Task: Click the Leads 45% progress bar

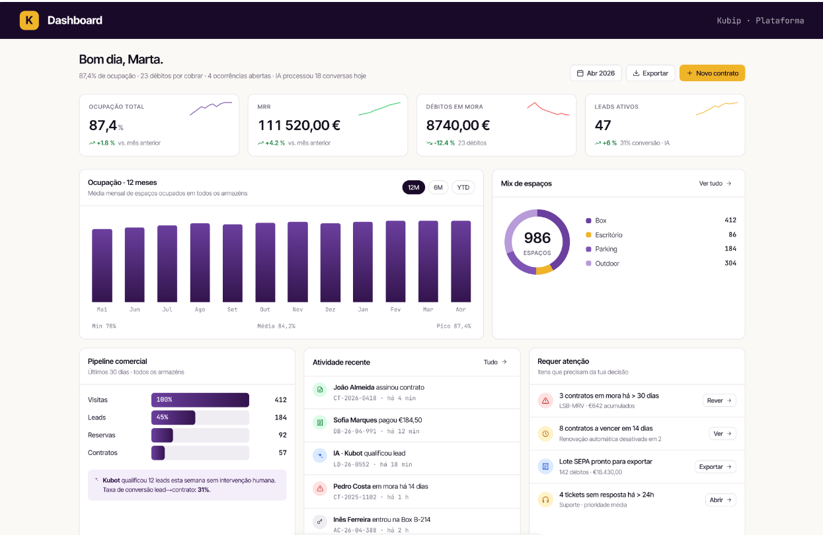Action: coord(200,417)
